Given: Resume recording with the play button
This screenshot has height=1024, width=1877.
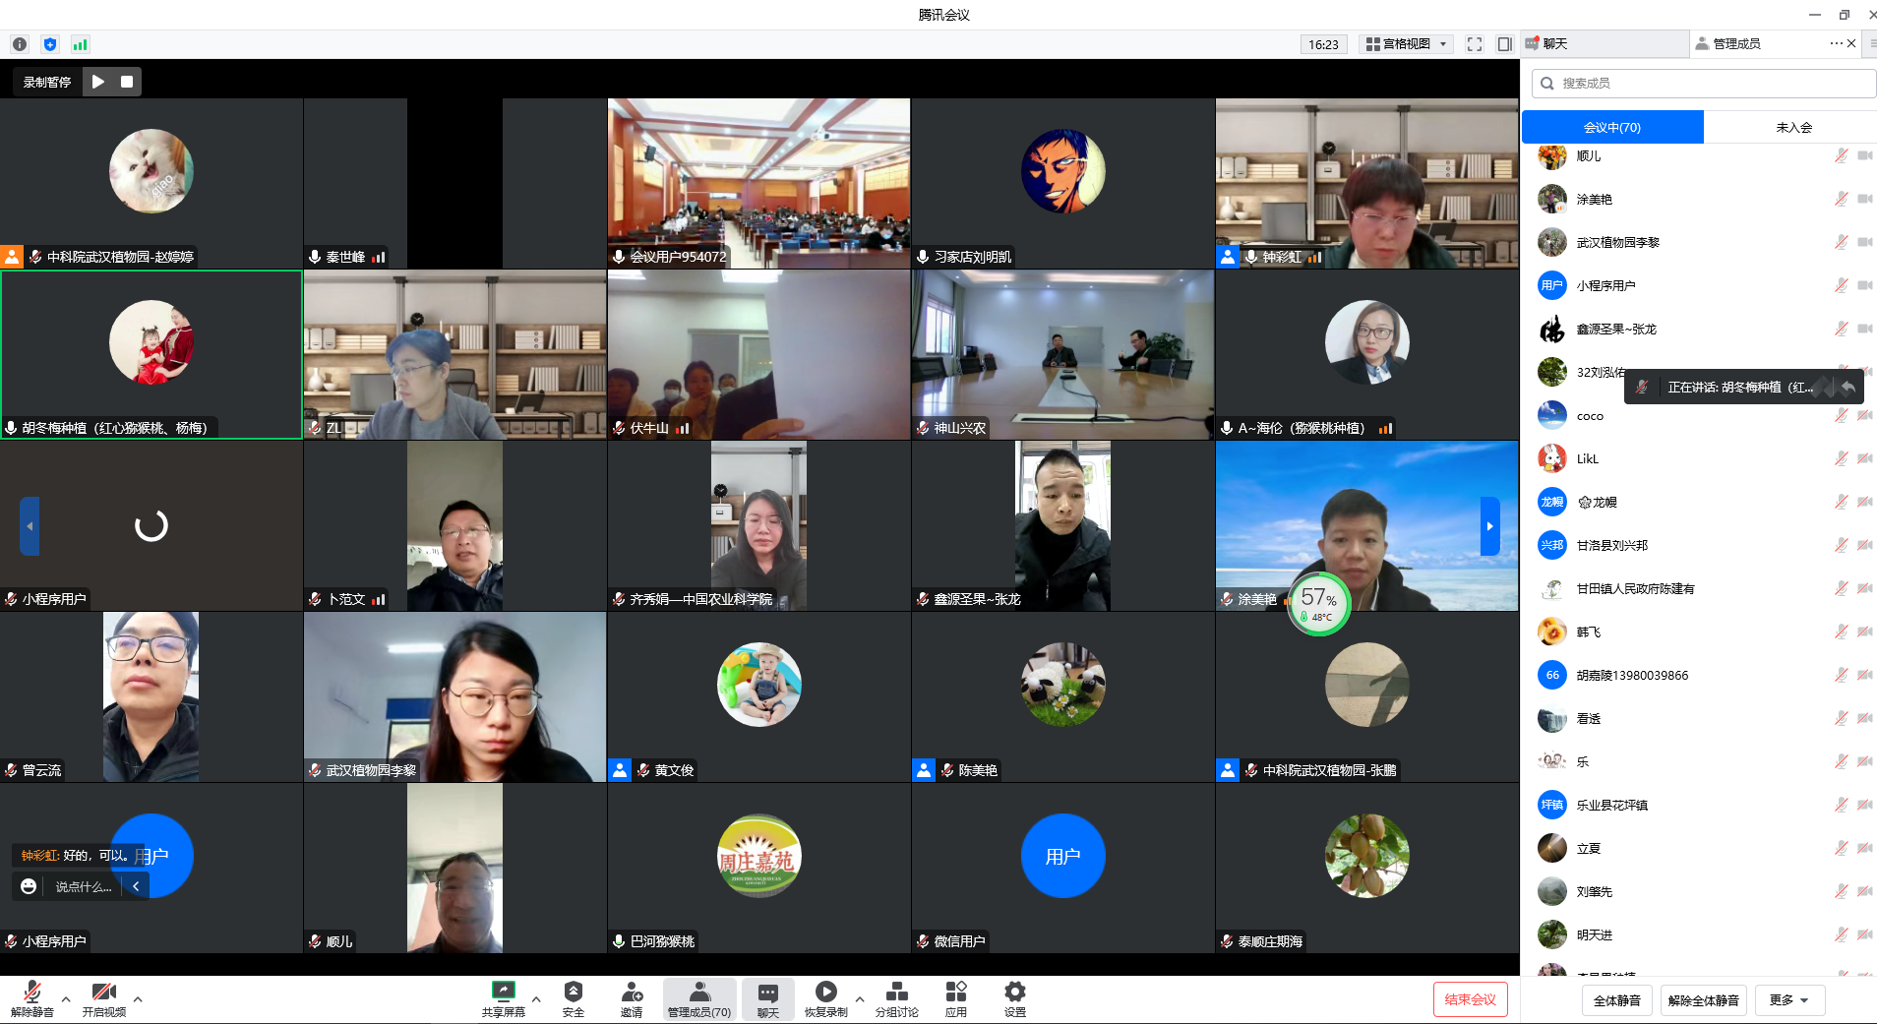Looking at the screenshot, I should pos(98,82).
